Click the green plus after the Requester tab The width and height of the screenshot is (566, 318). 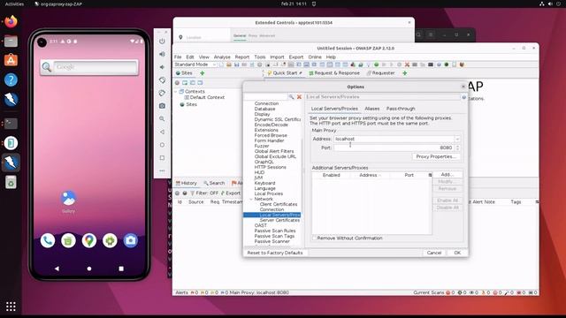(x=405, y=73)
